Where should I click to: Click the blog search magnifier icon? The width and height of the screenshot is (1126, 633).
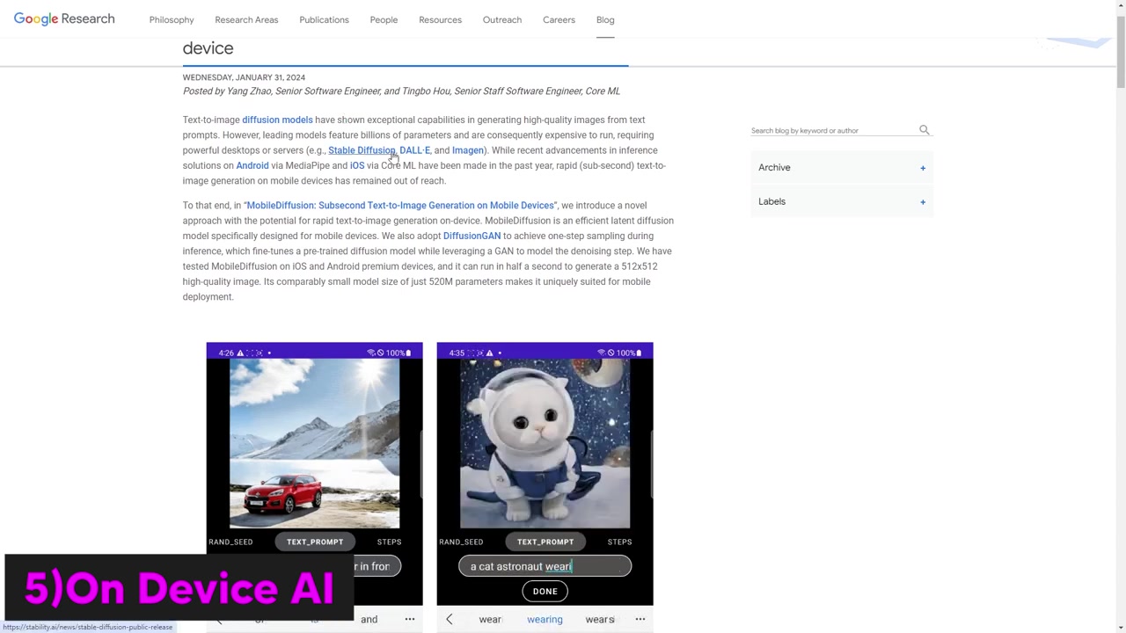coord(924,130)
